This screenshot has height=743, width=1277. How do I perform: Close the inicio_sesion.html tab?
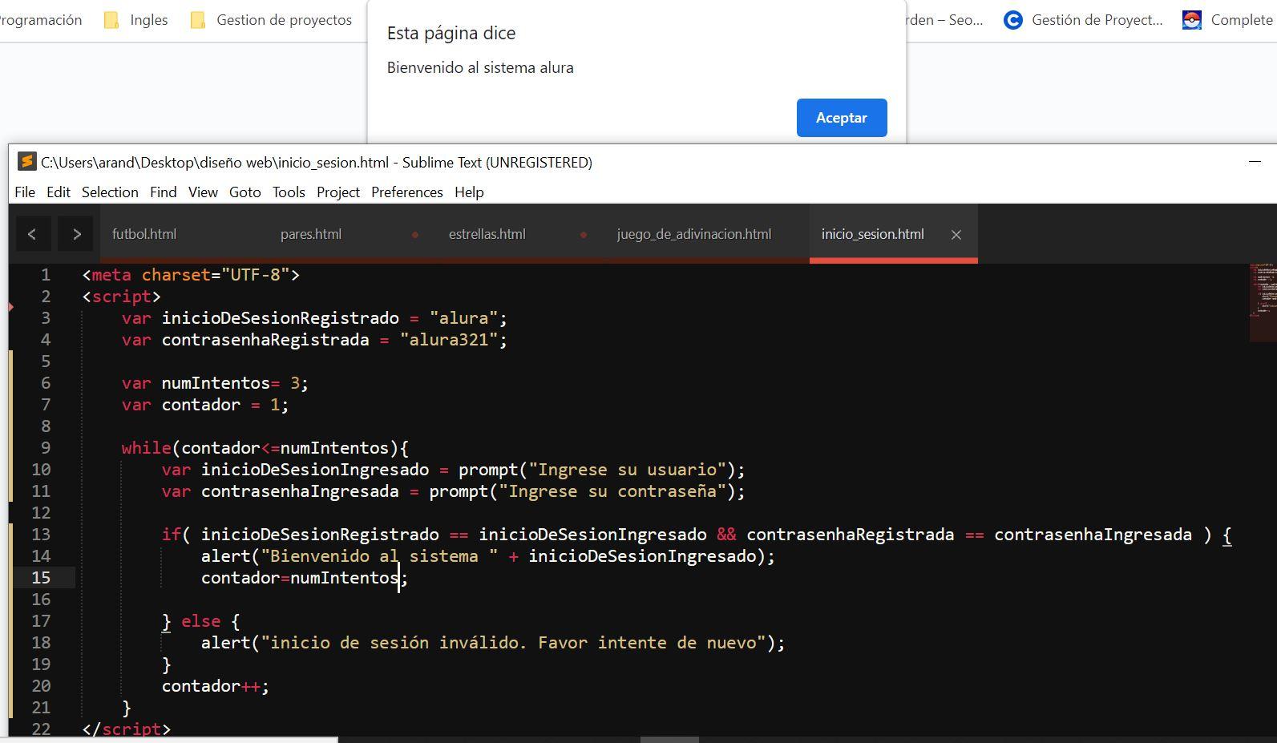click(956, 235)
